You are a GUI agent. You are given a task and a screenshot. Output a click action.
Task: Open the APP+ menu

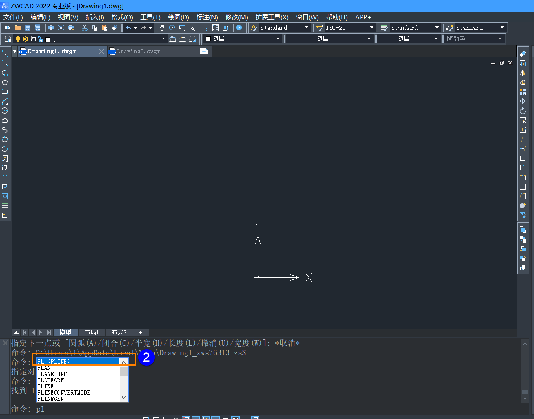pos(363,17)
